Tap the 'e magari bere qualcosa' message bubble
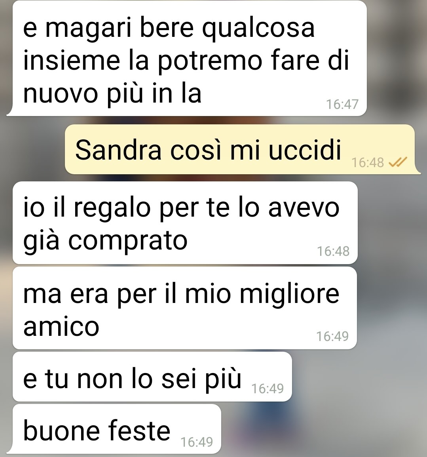The width and height of the screenshot is (427, 457). point(190,58)
